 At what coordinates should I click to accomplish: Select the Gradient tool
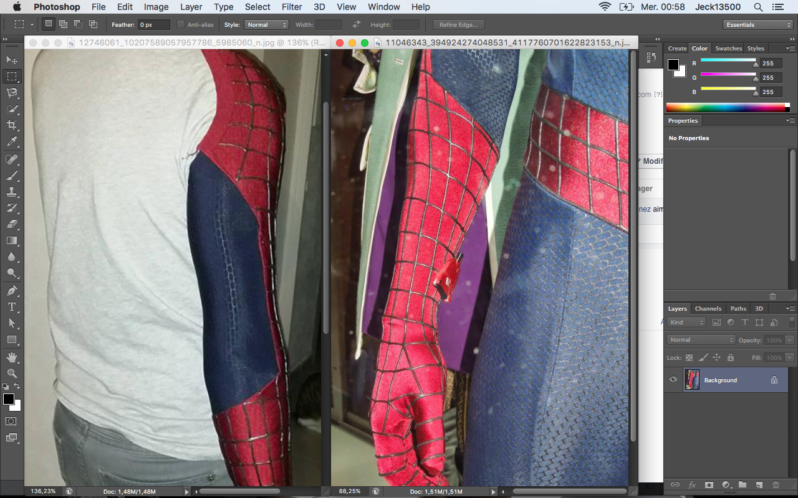pos(12,240)
